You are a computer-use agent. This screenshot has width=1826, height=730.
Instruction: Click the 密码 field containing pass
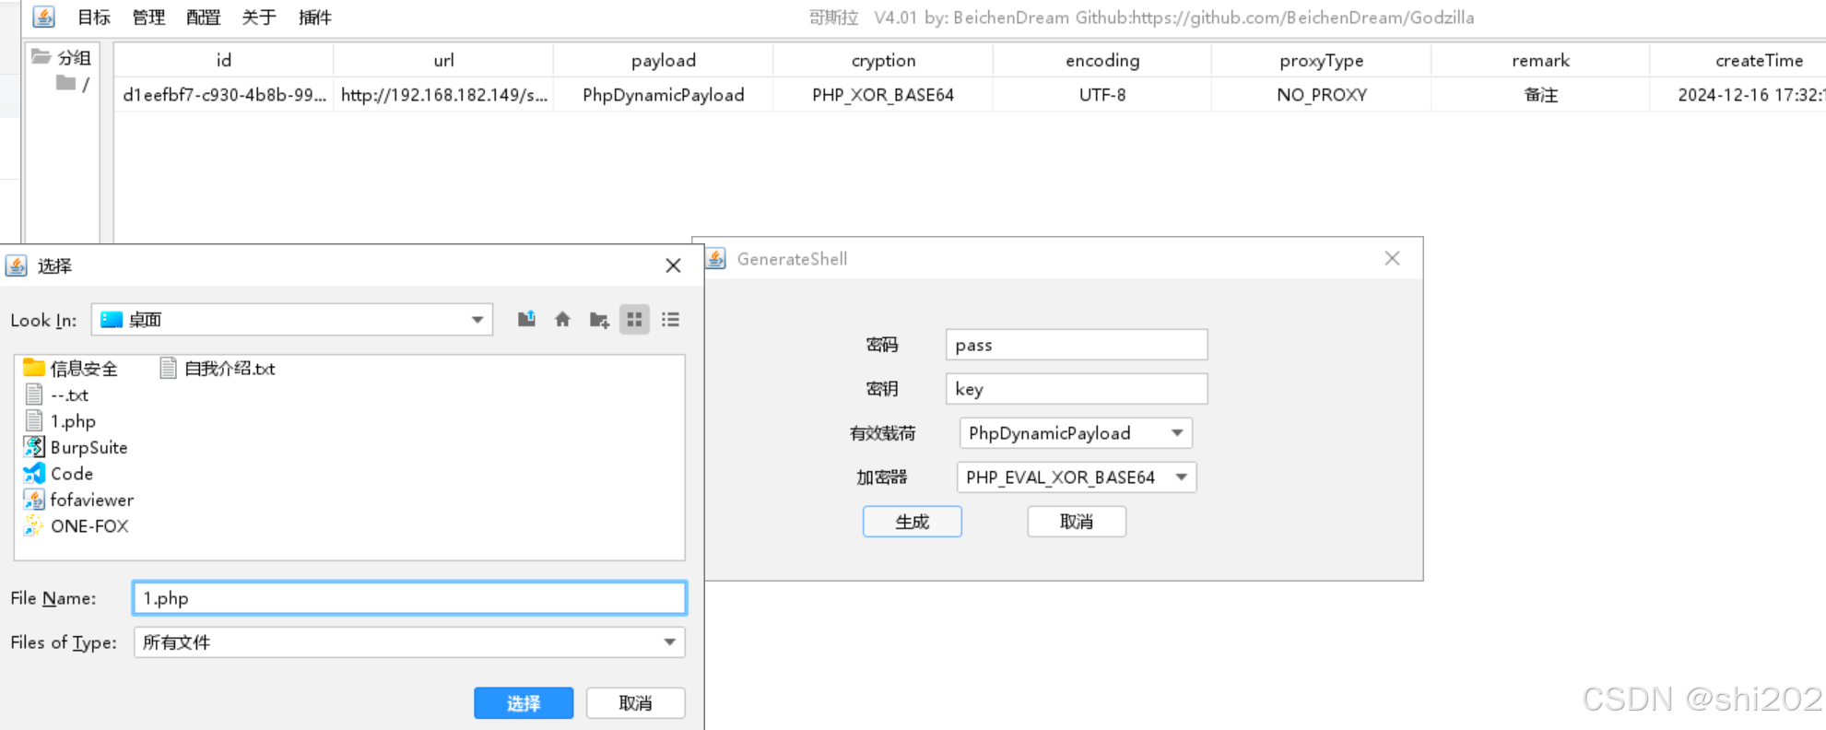click(x=1077, y=345)
